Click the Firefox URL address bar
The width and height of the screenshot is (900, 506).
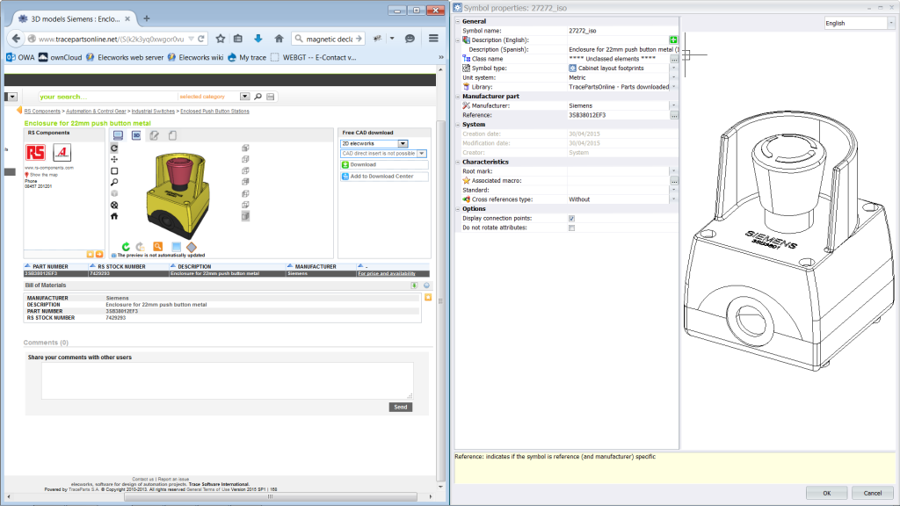point(112,39)
